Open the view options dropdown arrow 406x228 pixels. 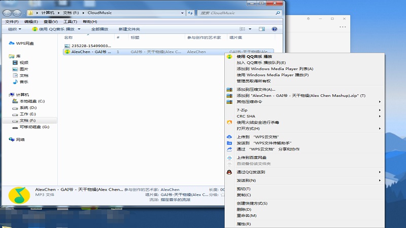(250, 29)
